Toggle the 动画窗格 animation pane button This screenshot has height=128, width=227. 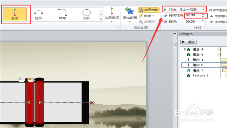tap(149, 10)
